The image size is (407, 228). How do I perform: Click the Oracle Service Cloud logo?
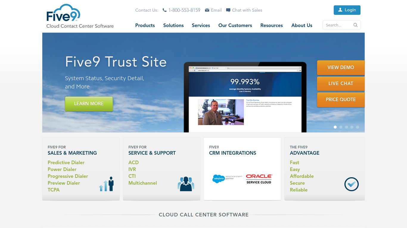pyautogui.click(x=259, y=179)
